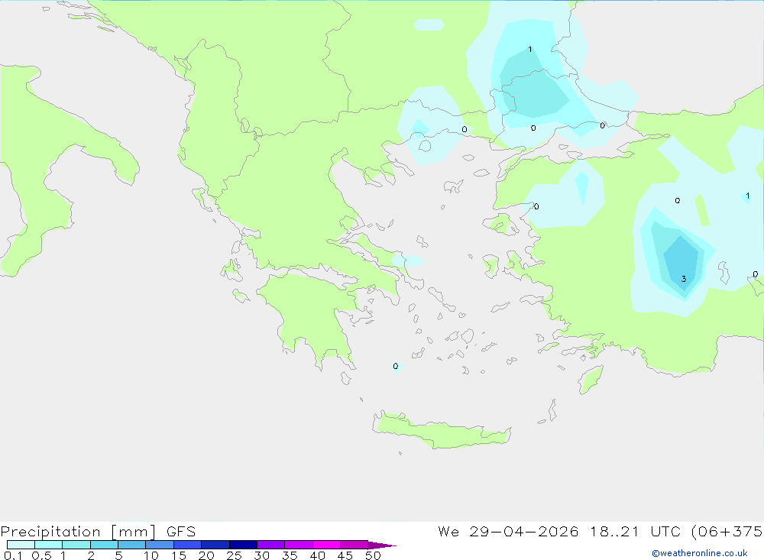Click the 15–20 mm legend swatch
This screenshot has height=560, width=764.
188,545
